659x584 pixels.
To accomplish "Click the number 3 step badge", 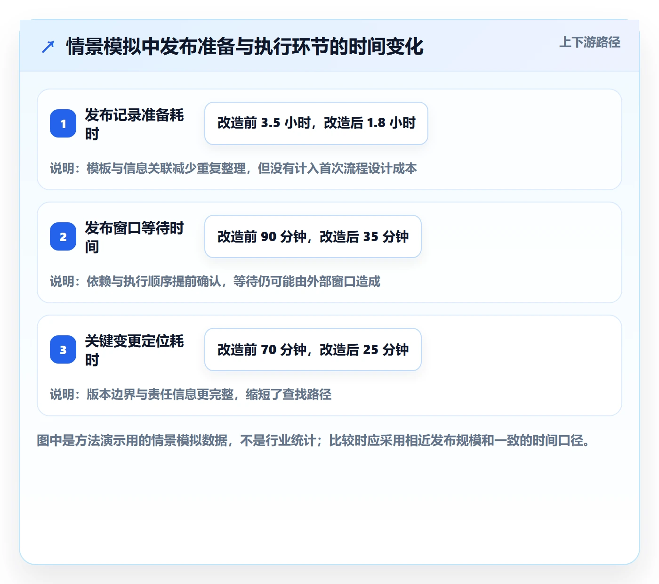I will (63, 349).
